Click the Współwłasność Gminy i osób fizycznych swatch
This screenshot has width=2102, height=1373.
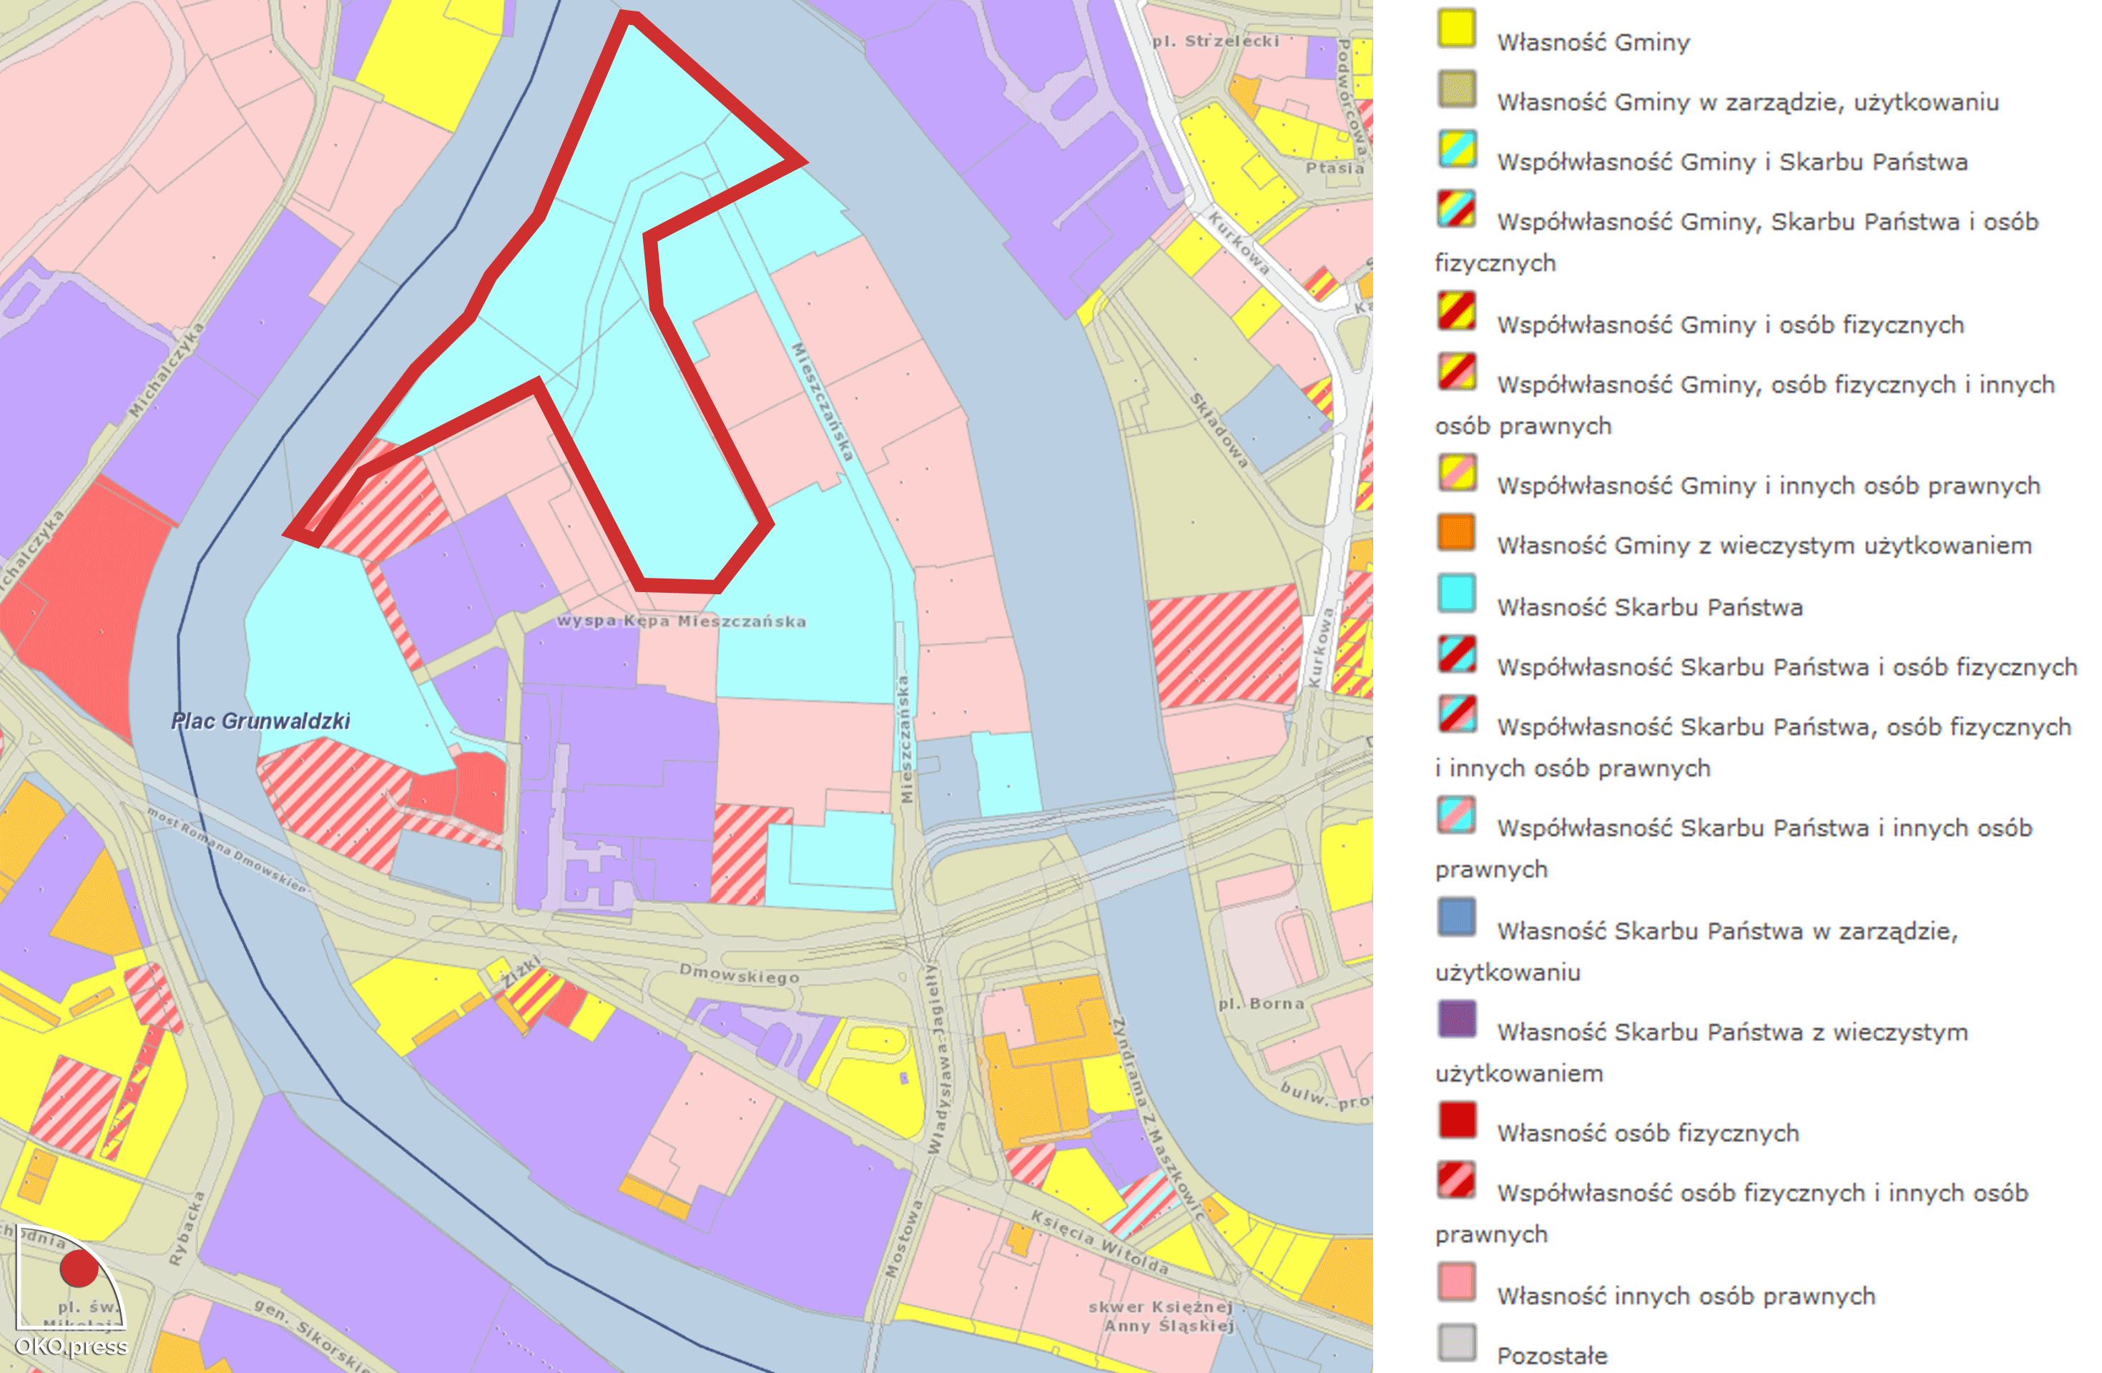tap(1456, 312)
